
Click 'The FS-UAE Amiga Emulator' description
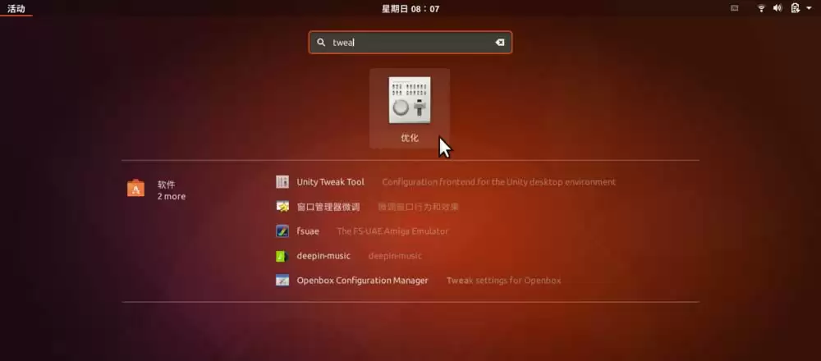point(392,231)
